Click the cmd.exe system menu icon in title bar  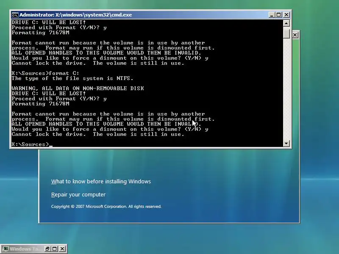coord(15,15)
